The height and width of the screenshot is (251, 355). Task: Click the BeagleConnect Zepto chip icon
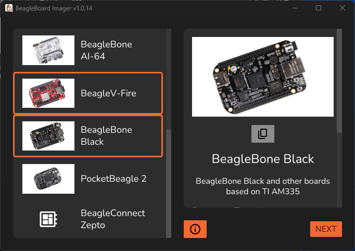coord(48,219)
